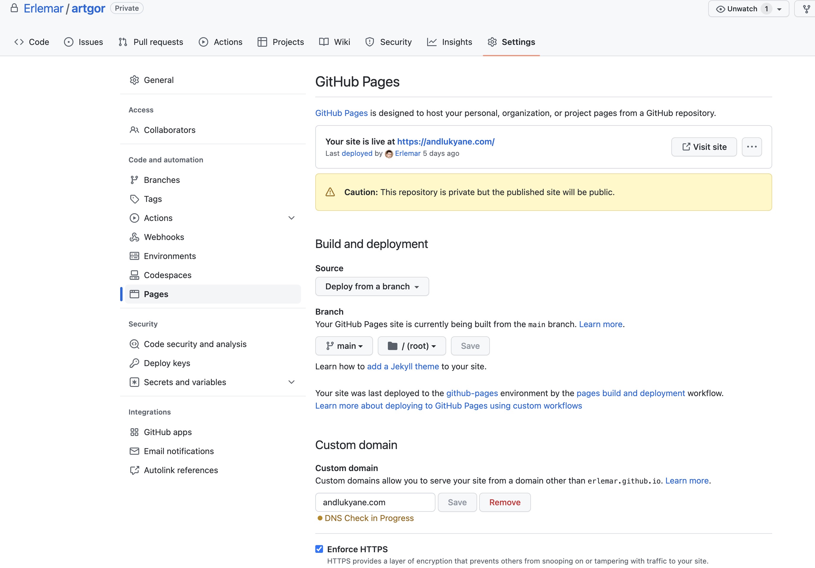Open the main branch selector dropdown
Screen dimensions: 815x568
click(x=344, y=346)
